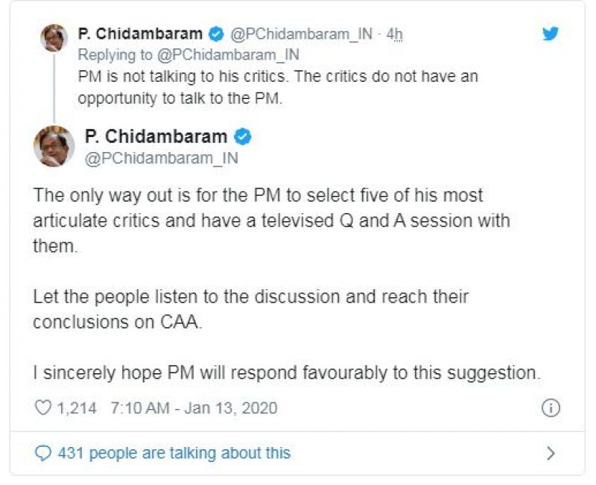The width and height of the screenshot is (596, 485).
Task: Click the 'P. Chidambaram' name in the reply header
Action: tap(140, 34)
